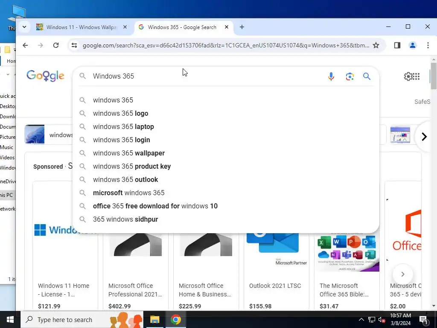Screen dimensions: 437x328
Task: Open the taskbar clock showing 10:57 AM
Action: point(400,319)
